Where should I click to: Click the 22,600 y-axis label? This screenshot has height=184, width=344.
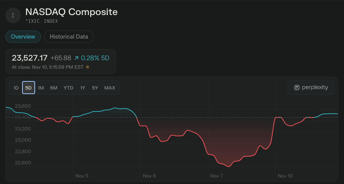(x=23, y=163)
